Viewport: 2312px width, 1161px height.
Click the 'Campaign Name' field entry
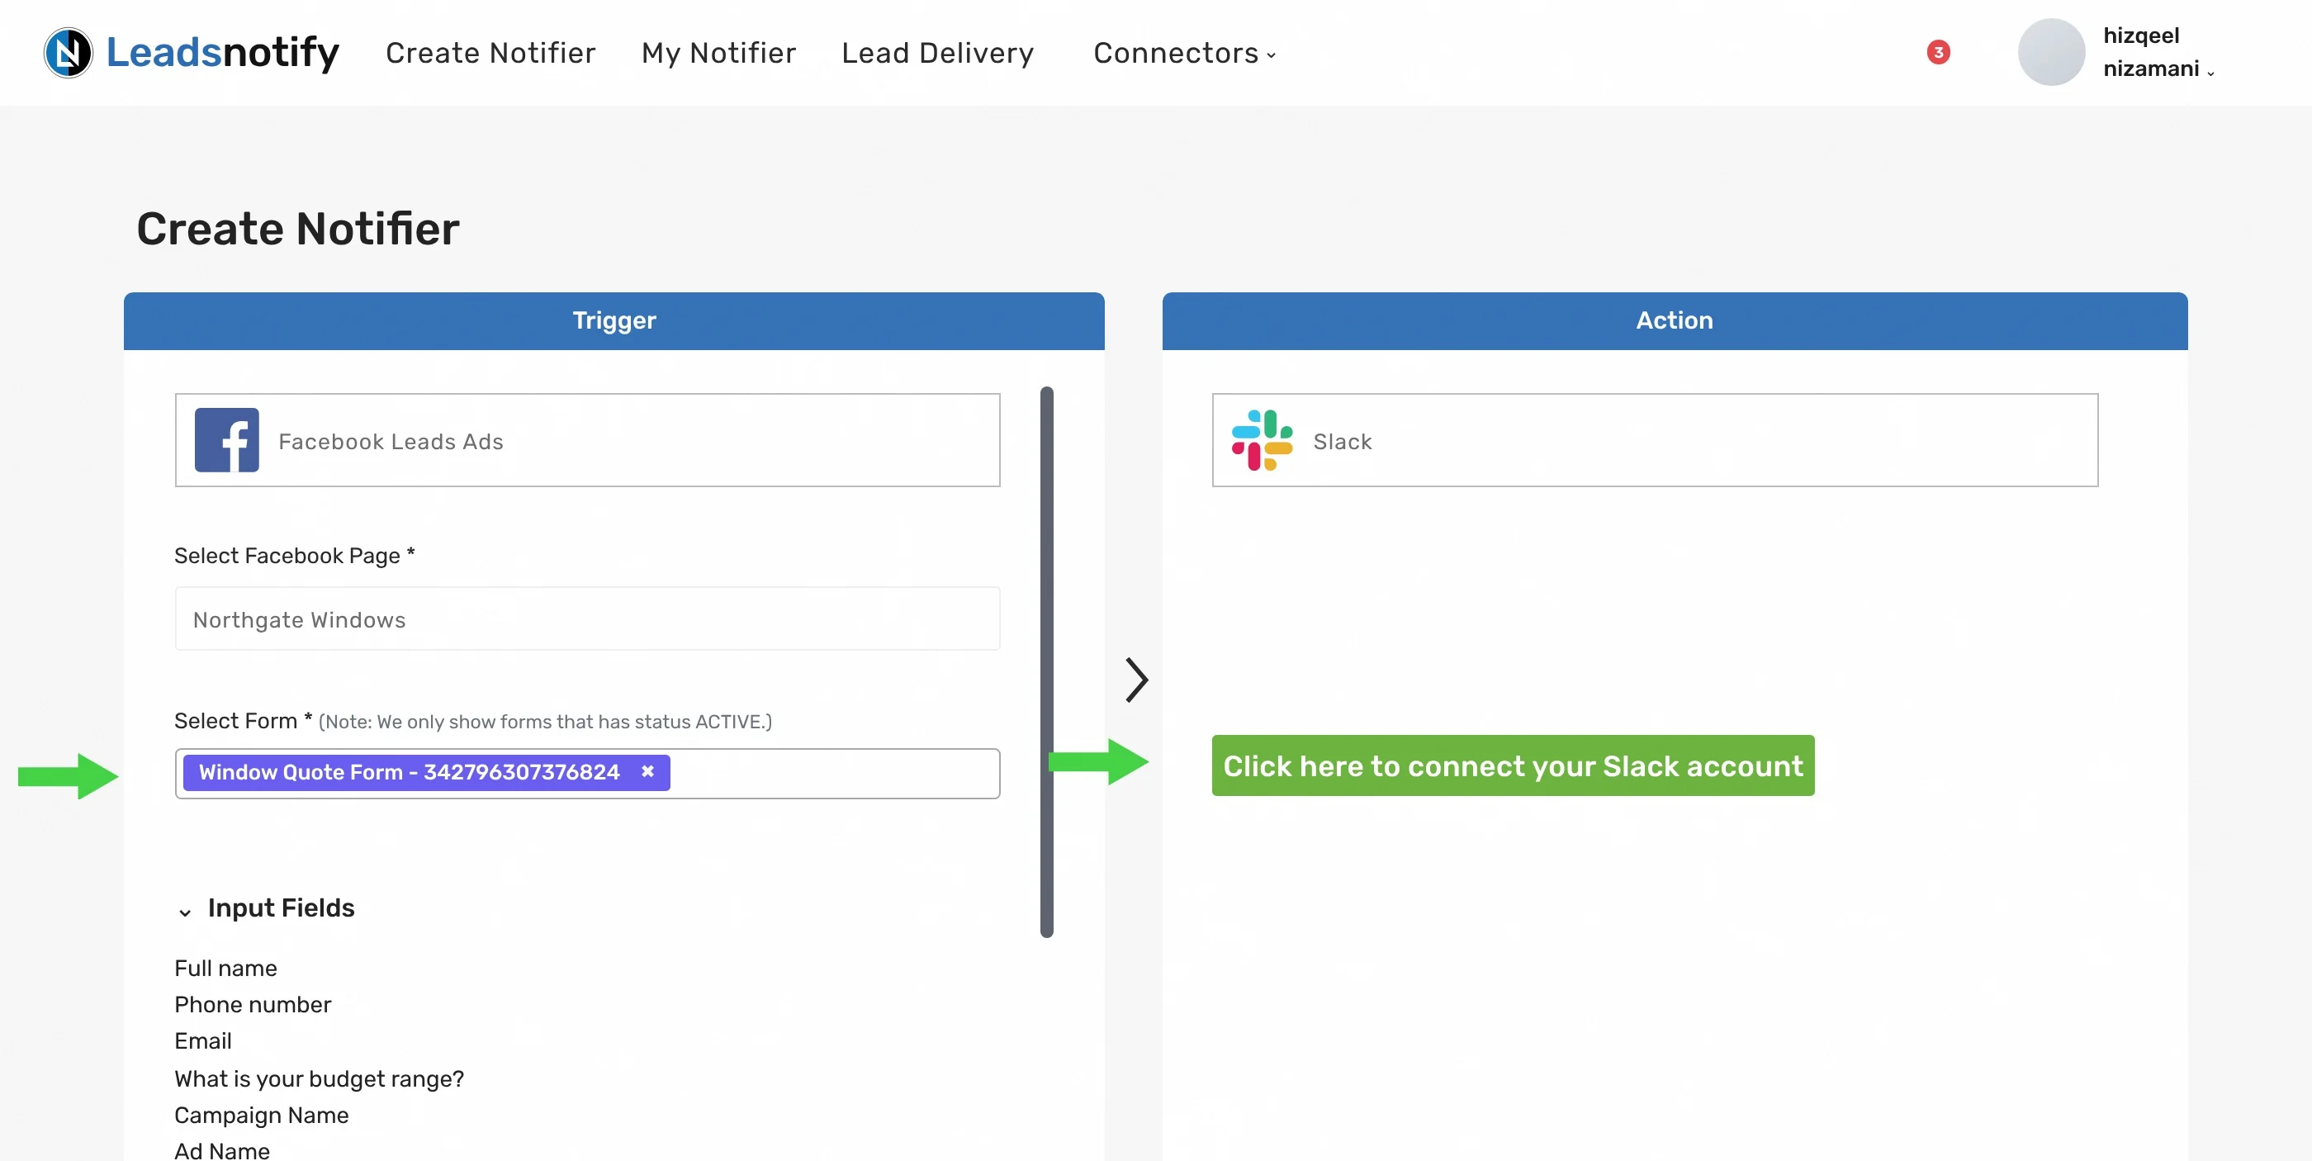261,1116
